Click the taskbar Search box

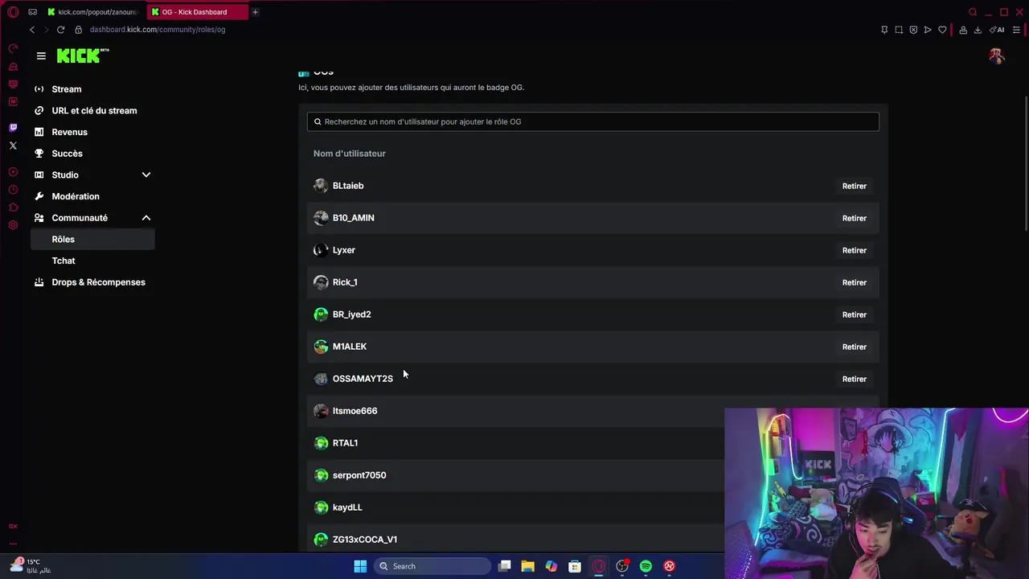(433, 566)
